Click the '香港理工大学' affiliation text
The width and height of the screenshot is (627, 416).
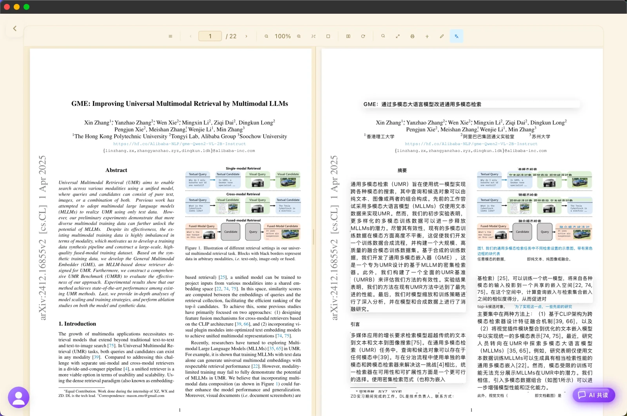pyautogui.click(x=381, y=137)
